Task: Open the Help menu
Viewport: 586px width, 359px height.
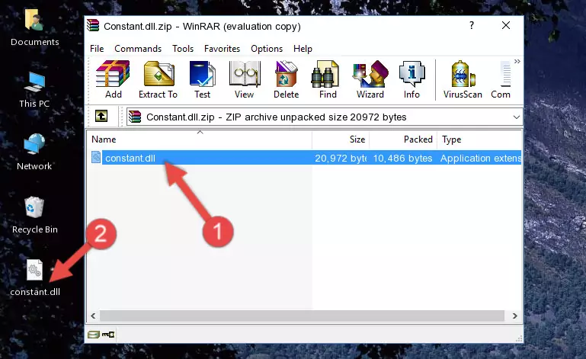Action: click(303, 49)
